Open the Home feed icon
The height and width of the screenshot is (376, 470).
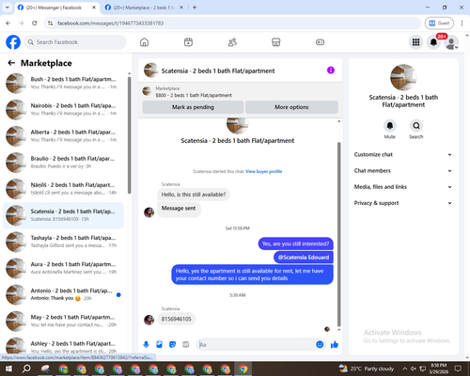click(144, 42)
